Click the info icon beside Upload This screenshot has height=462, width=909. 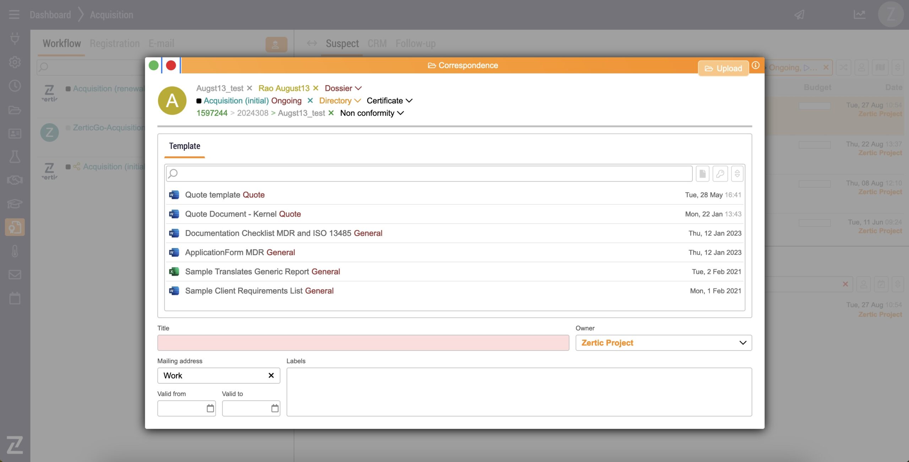pos(756,65)
